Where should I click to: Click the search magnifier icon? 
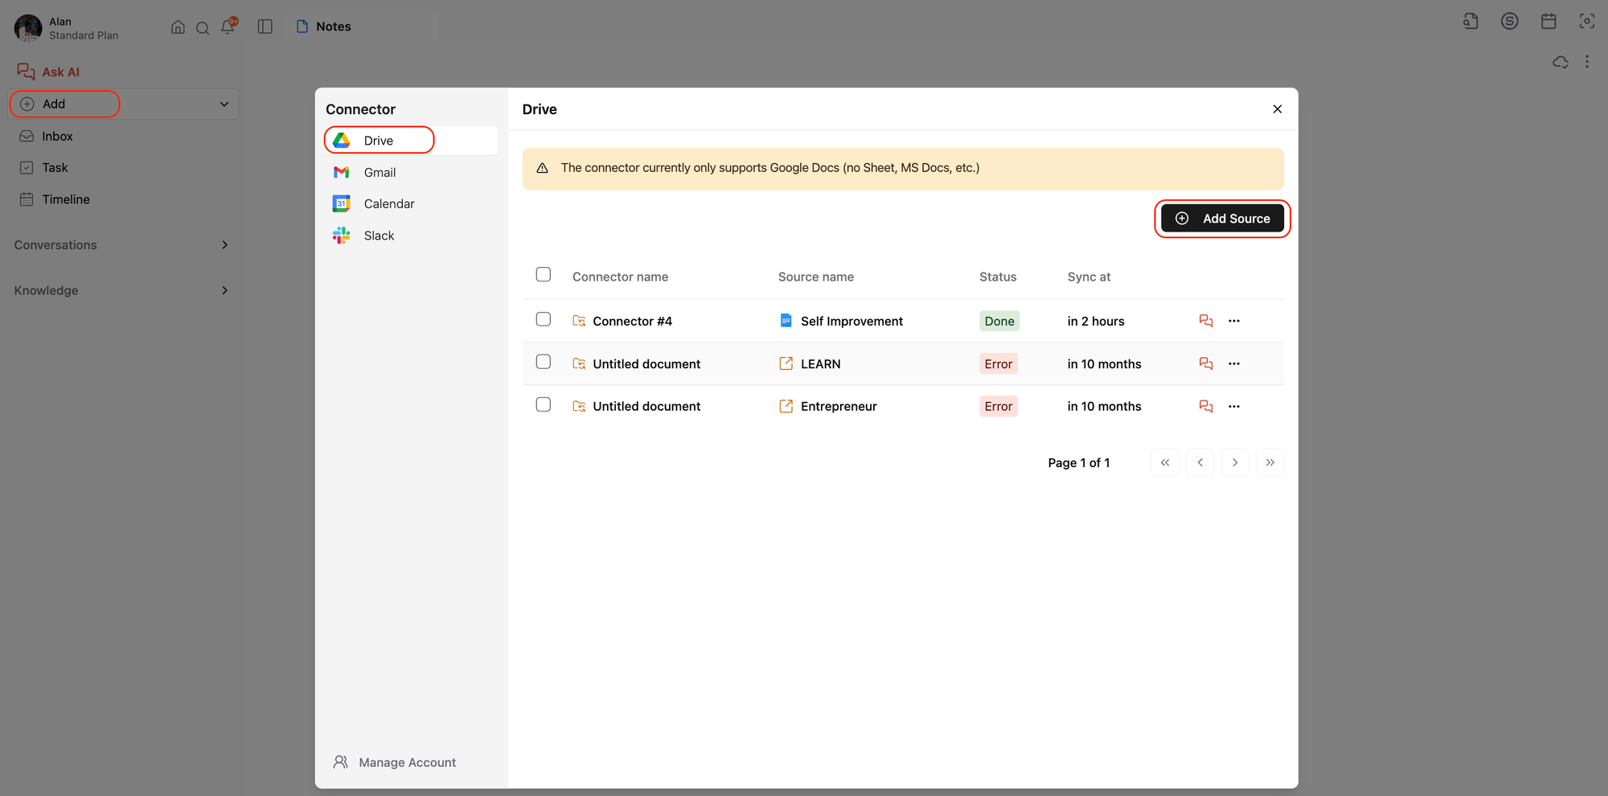(x=203, y=27)
